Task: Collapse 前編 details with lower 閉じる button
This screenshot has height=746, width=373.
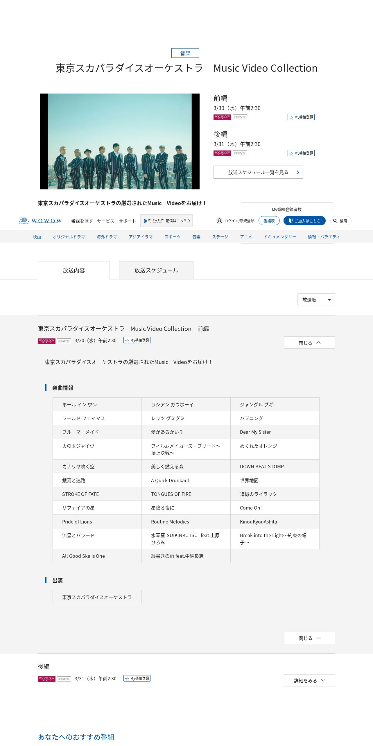Action: point(309,638)
